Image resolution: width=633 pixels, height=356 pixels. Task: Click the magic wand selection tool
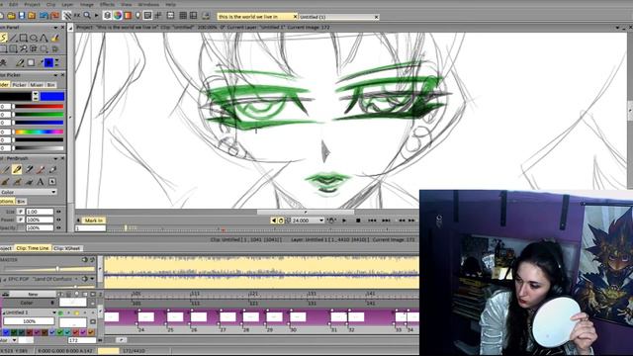point(24,49)
